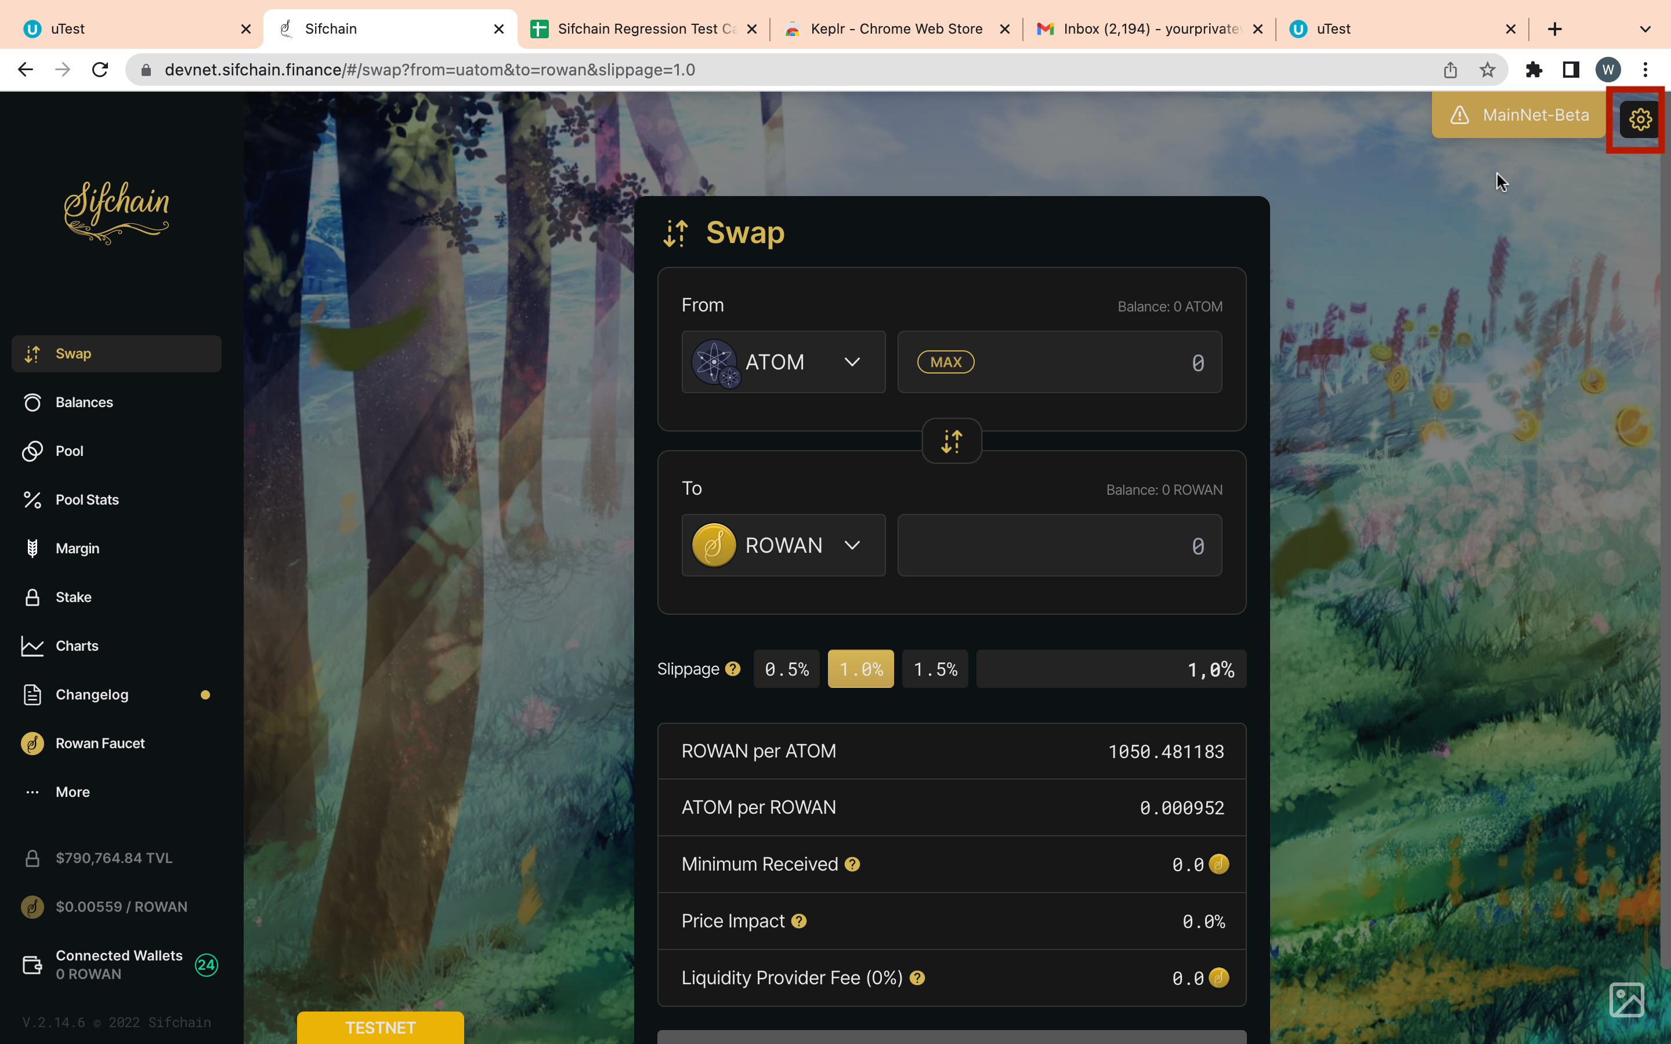Click the To amount input field
Screen dimensions: 1671x1044
tap(1059, 545)
